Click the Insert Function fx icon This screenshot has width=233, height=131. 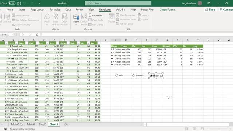pyautogui.click(x=37, y=35)
